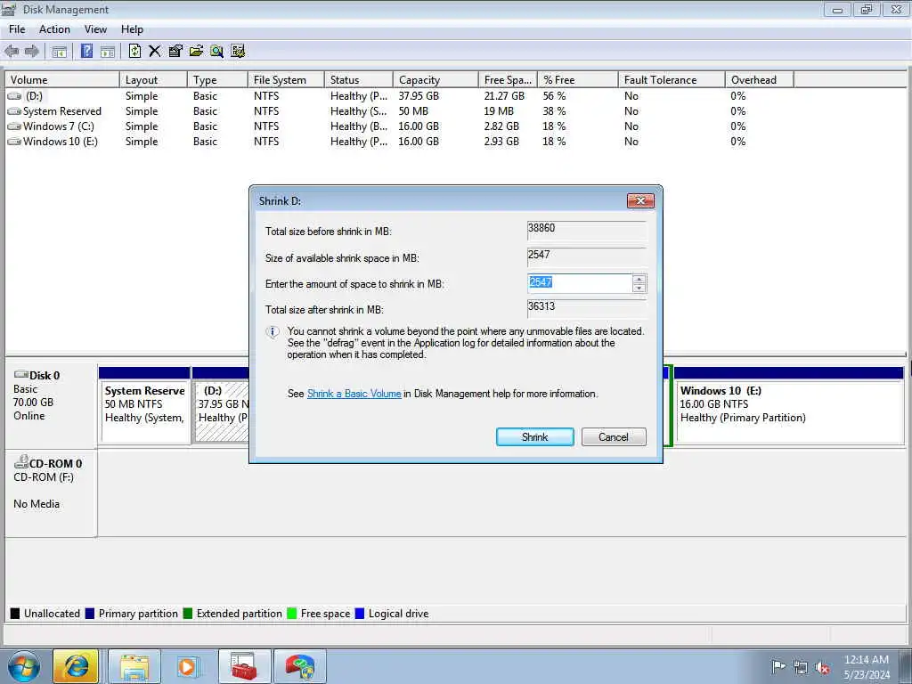This screenshot has height=684, width=912.
Task: Click the black X Delete toolbar icon
Action: click(154, 51)
